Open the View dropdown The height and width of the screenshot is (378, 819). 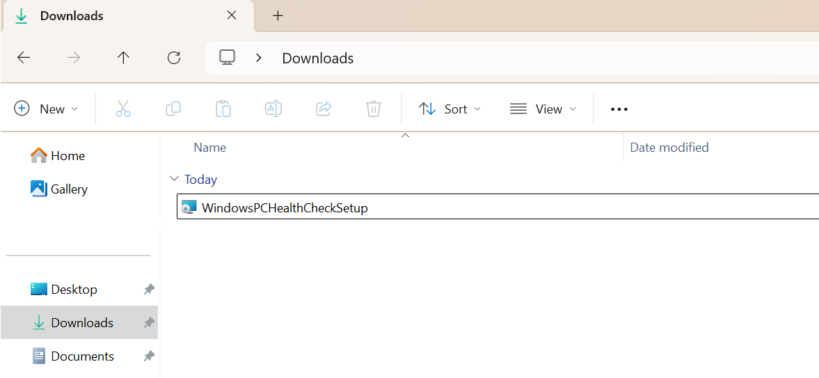click(543, 109)
